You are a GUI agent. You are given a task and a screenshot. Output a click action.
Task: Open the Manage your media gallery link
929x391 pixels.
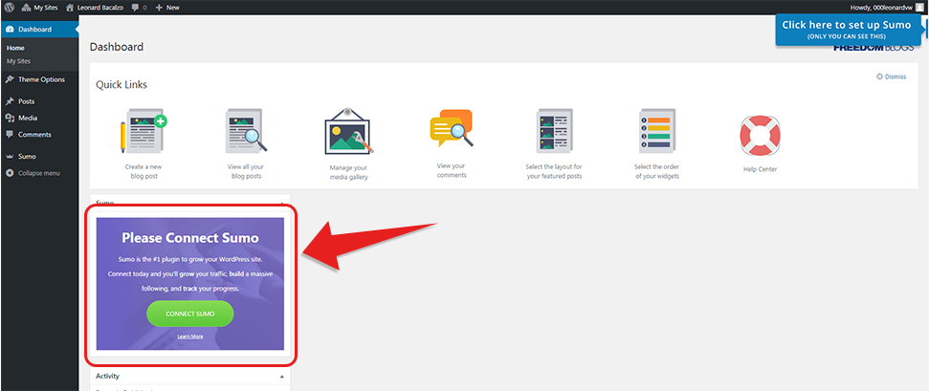(348, 172)
